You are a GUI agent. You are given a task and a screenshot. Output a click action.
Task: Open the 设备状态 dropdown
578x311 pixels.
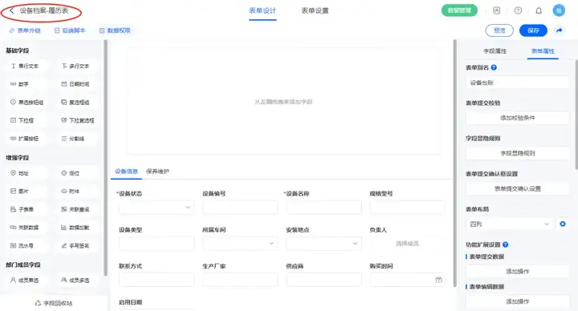click(157, 208)
